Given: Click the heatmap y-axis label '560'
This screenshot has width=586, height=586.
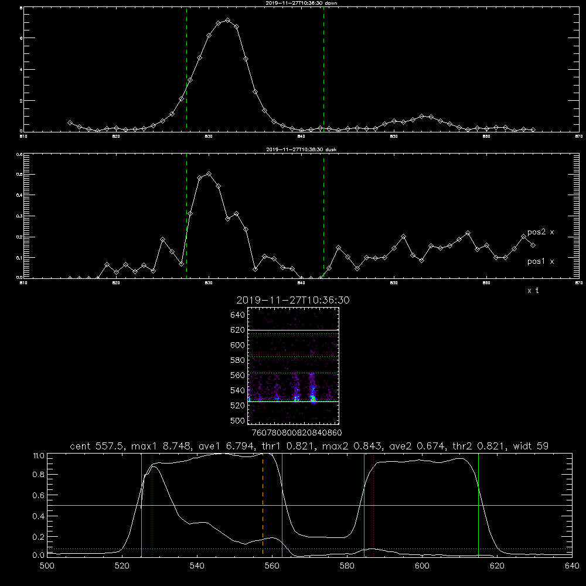Looking at the screenshot, I should coord(238,375).
